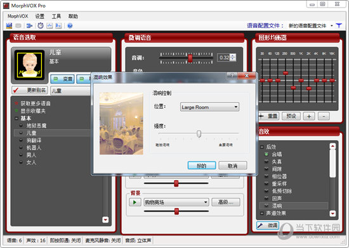Click the pitch value 0.32 spinner arrows

click(233, 57)
